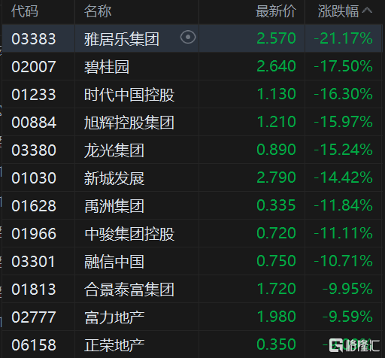Image resolution: width=385 pixels, height=358 pixels.
Task: Sort by the 代码 column header
Action: (x=25, y=11)
